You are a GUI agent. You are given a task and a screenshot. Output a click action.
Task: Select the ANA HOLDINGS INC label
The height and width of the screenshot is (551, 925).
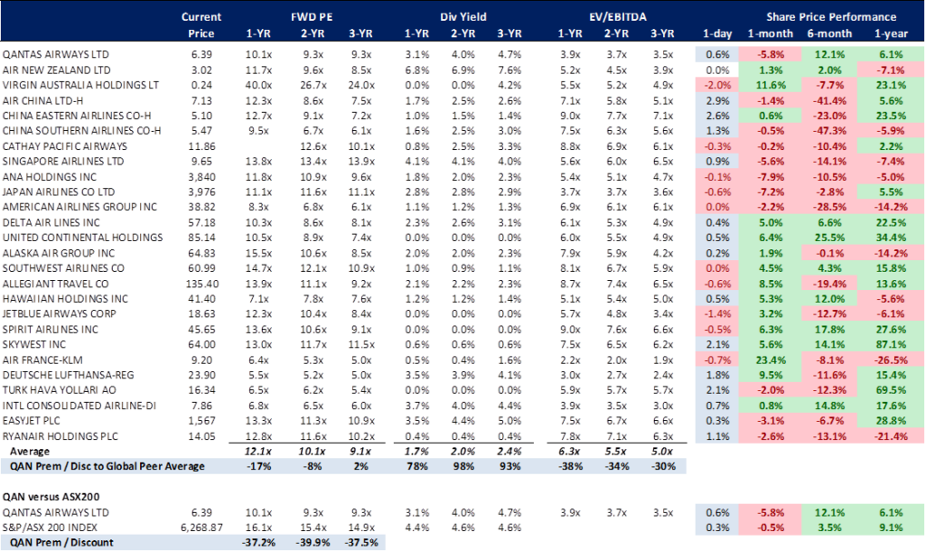[x=50, y=177]
